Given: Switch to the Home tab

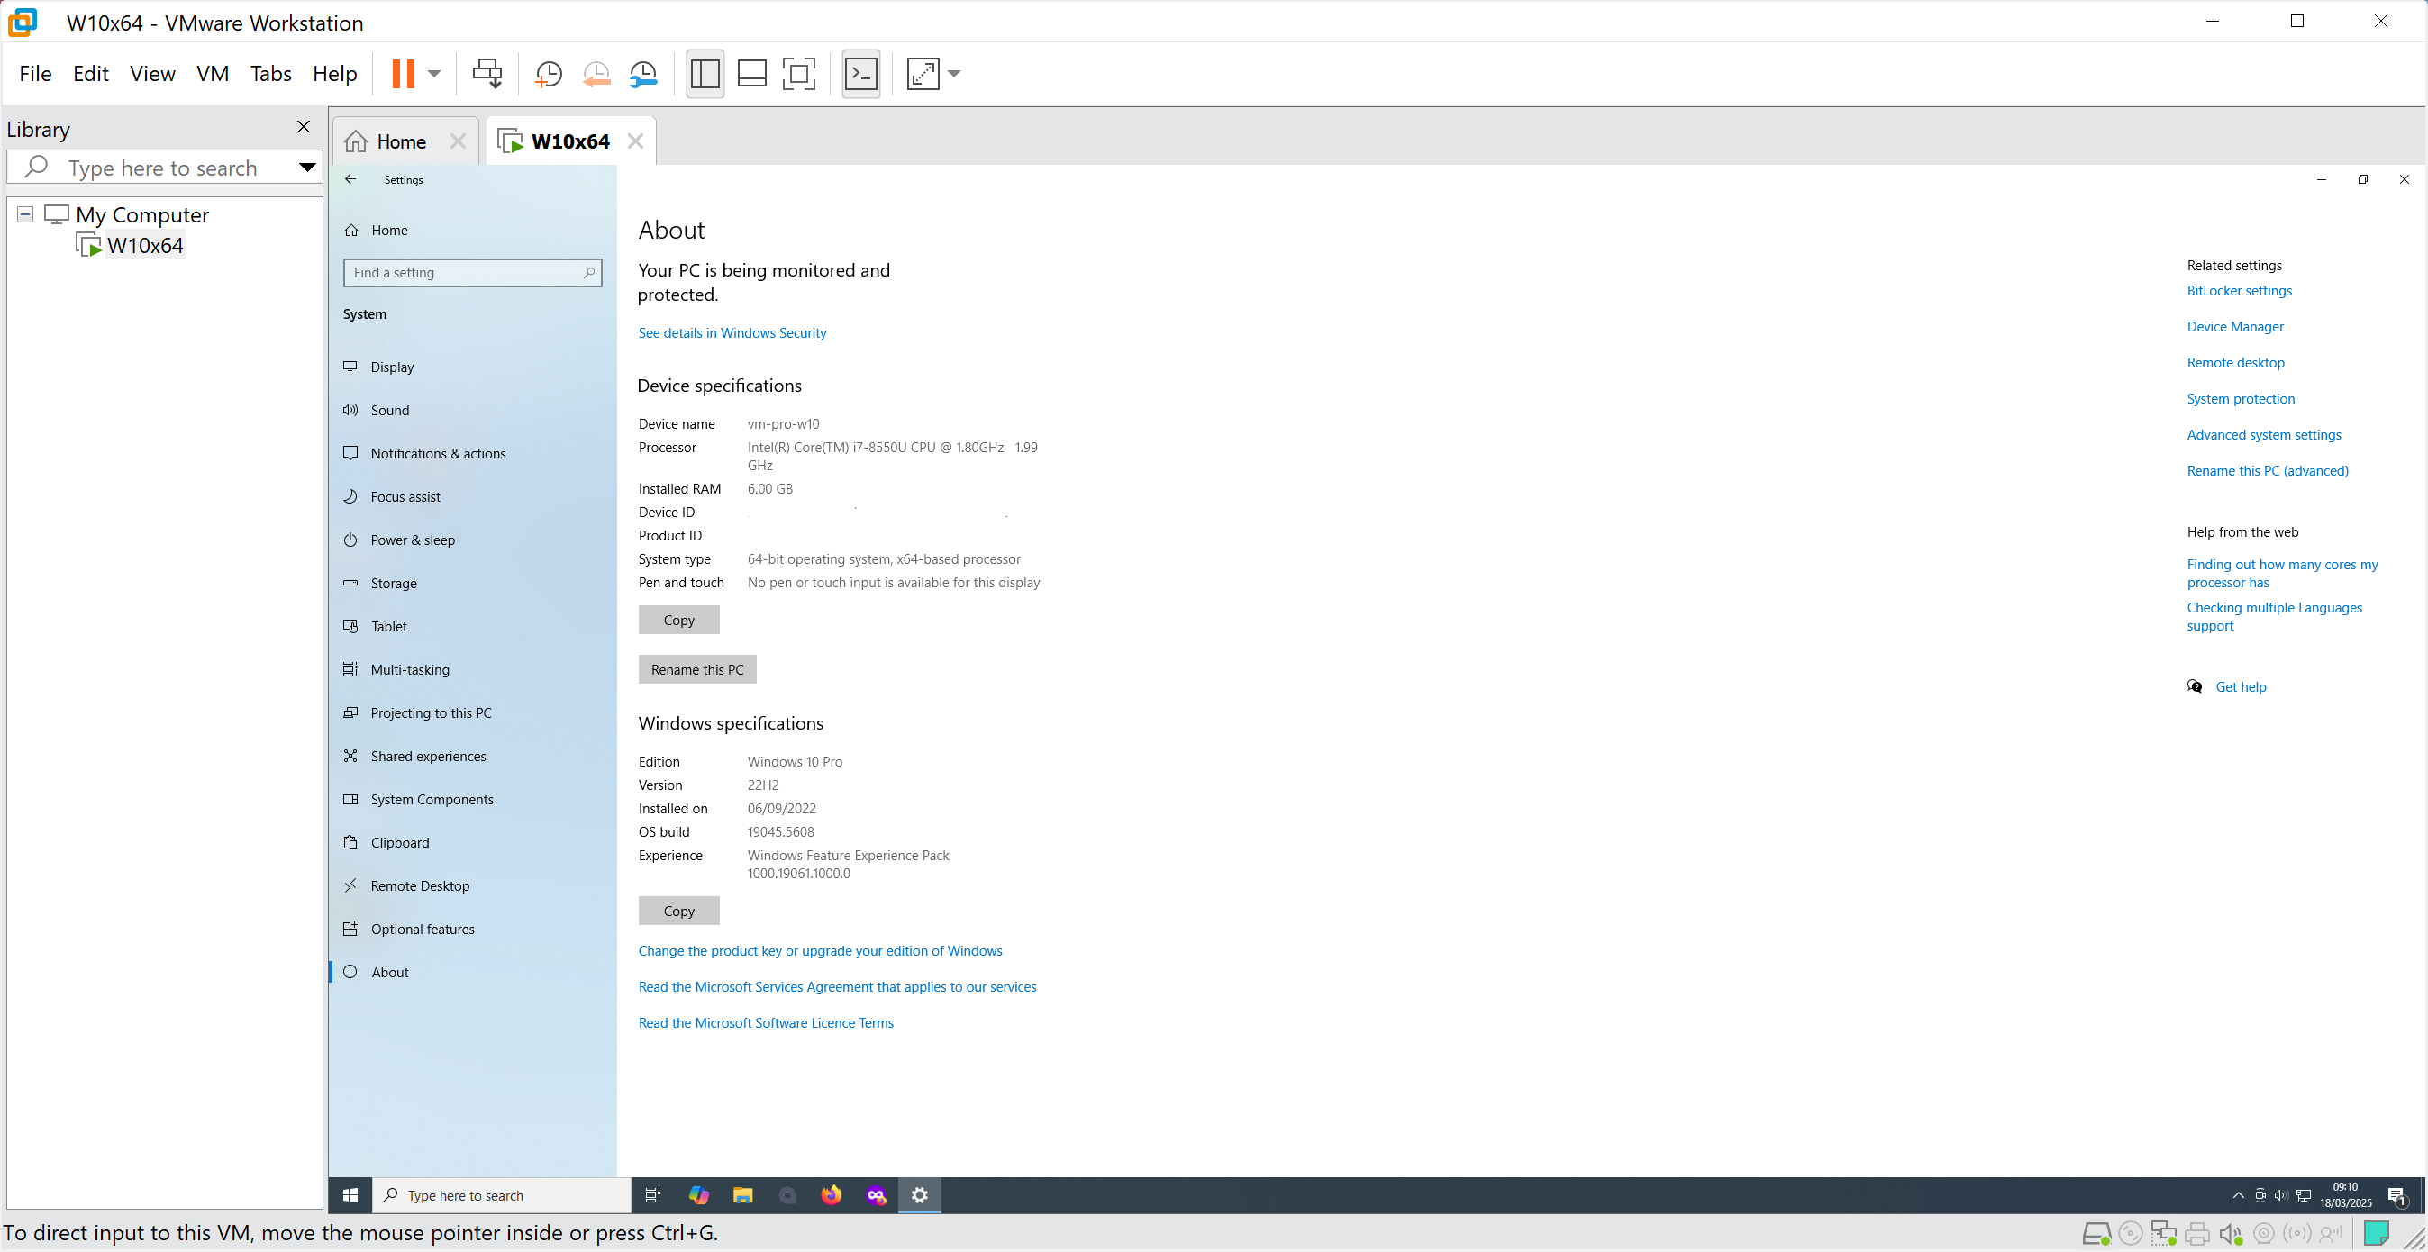Looking at the screenshot, I should click(402, 141).
